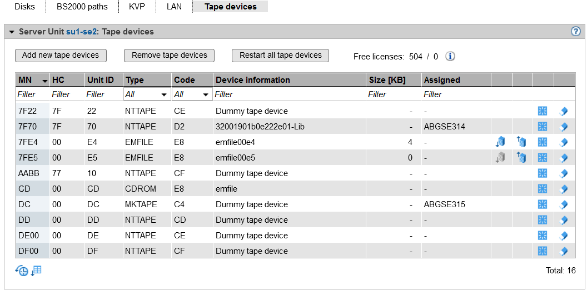Click the Restart all tape devices button

[x=280, y=56]
